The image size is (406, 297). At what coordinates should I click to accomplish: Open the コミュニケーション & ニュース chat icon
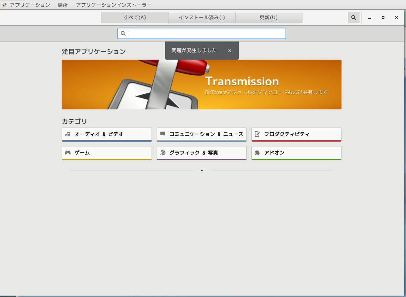(162, 134)
